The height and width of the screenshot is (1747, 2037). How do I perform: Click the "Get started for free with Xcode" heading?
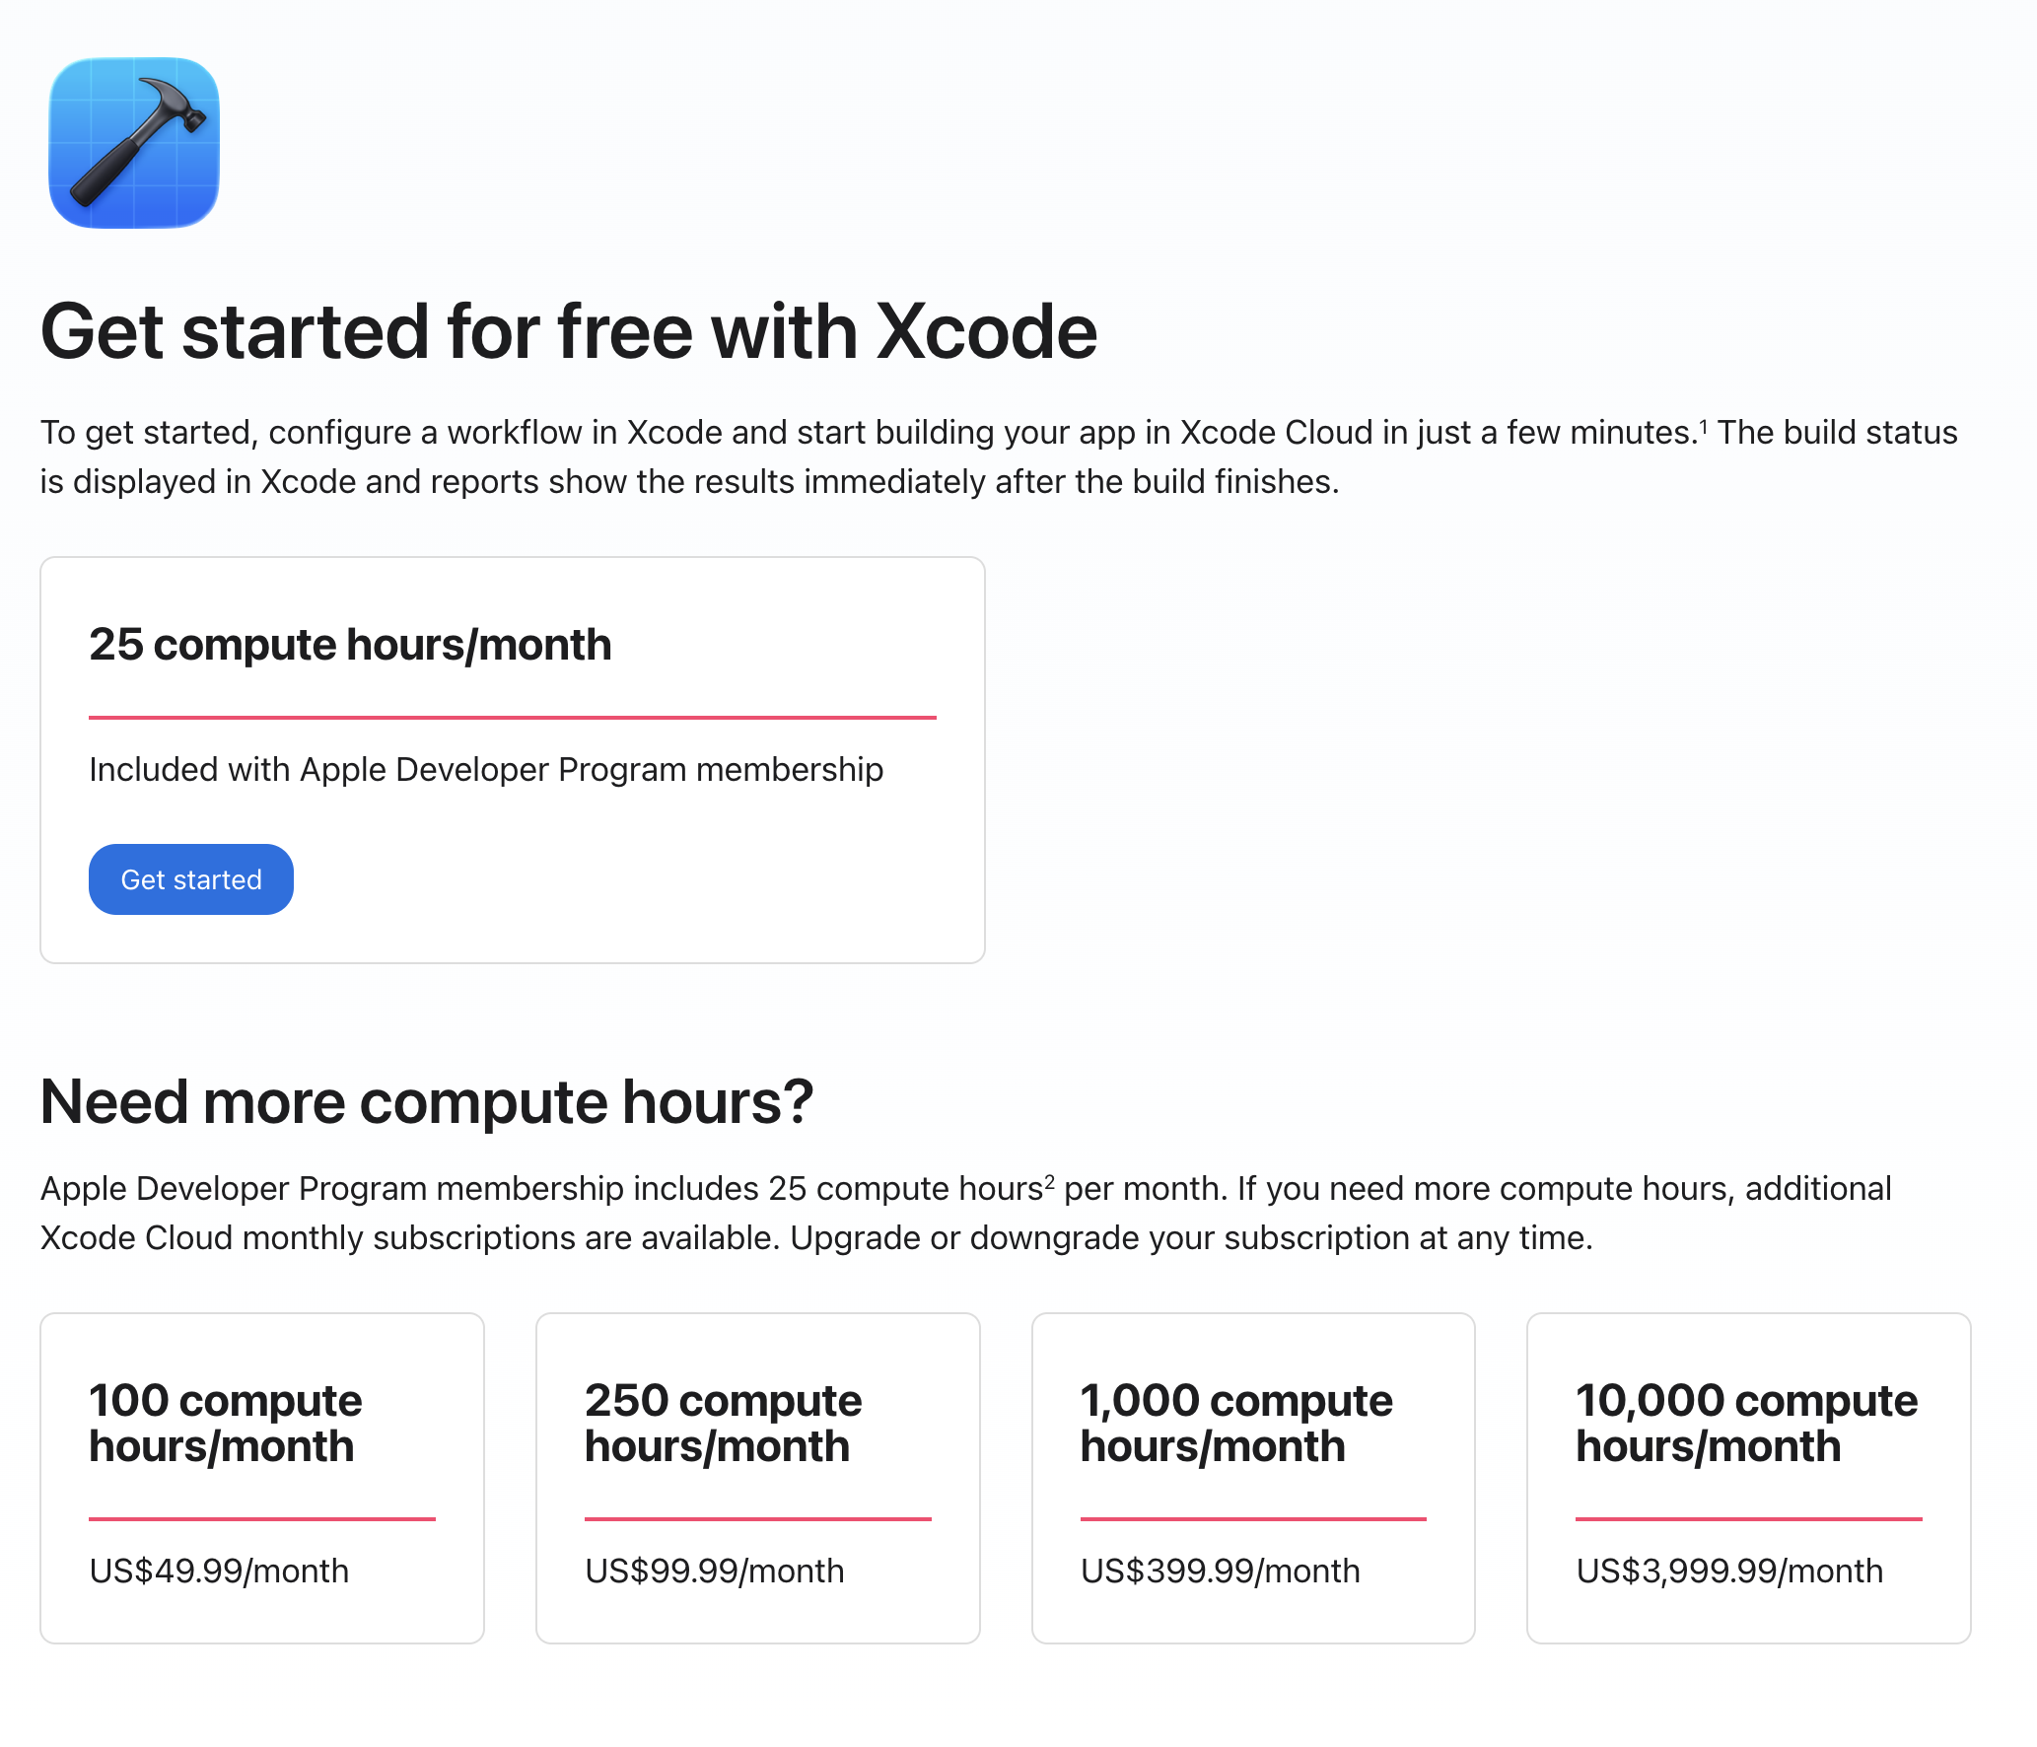point(568,332)
